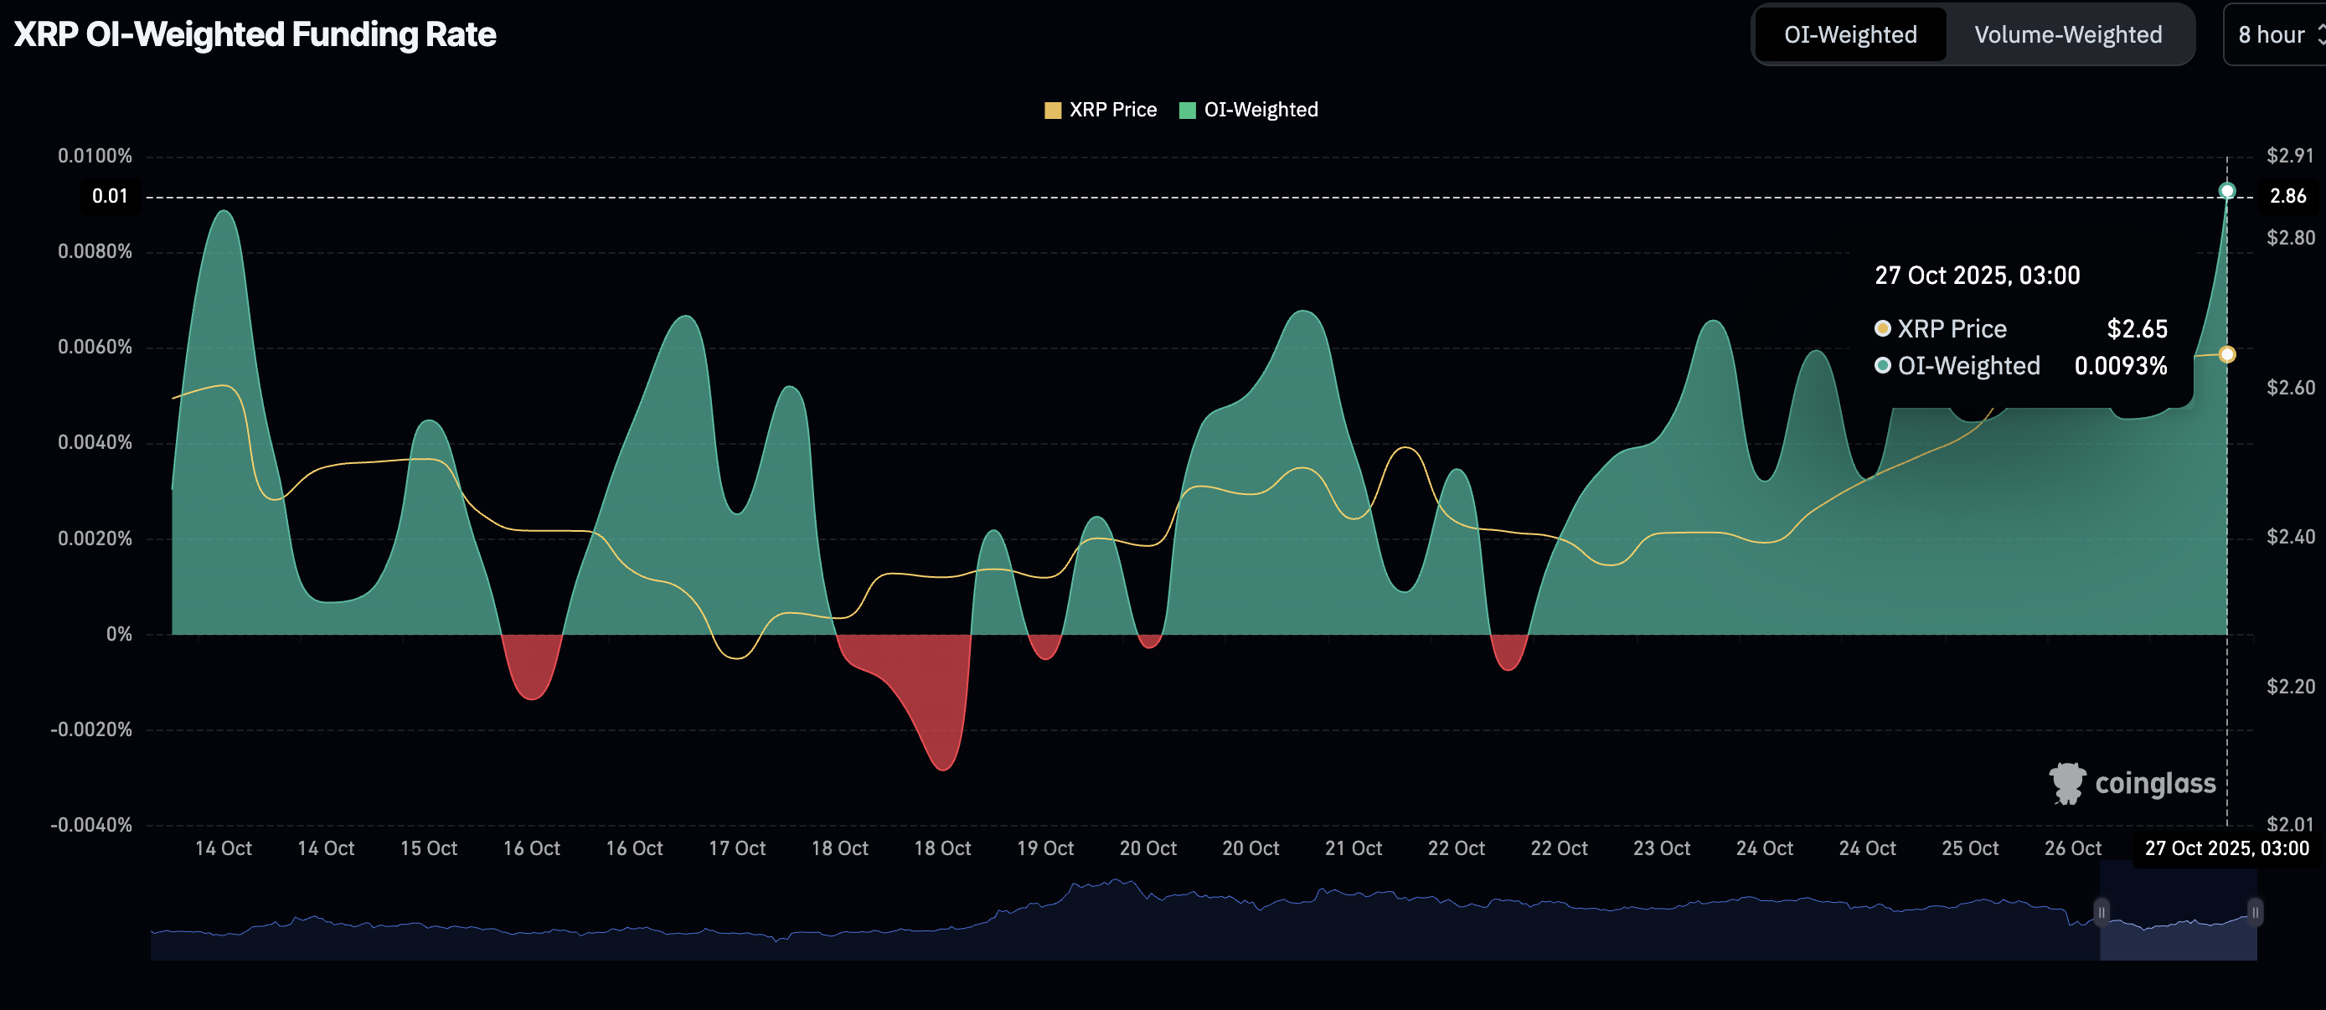Viewport: 2326px width, 1010px height.
Task: Click the left range slider handle
Action: (2102, 912)
